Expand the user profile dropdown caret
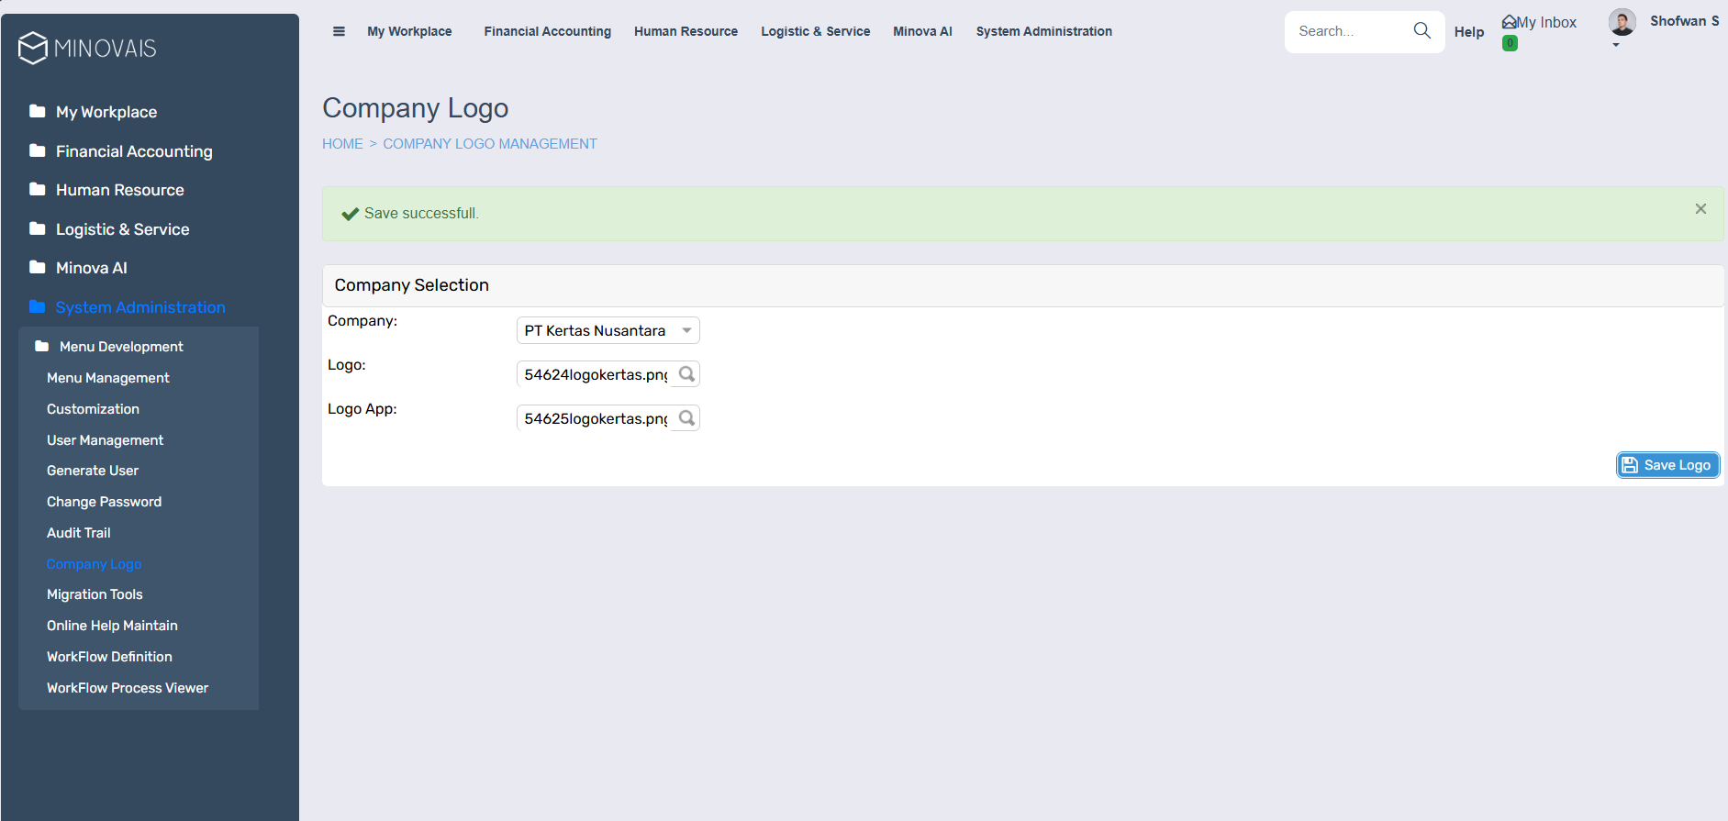1728x821 pixels. coord(1616,45)
